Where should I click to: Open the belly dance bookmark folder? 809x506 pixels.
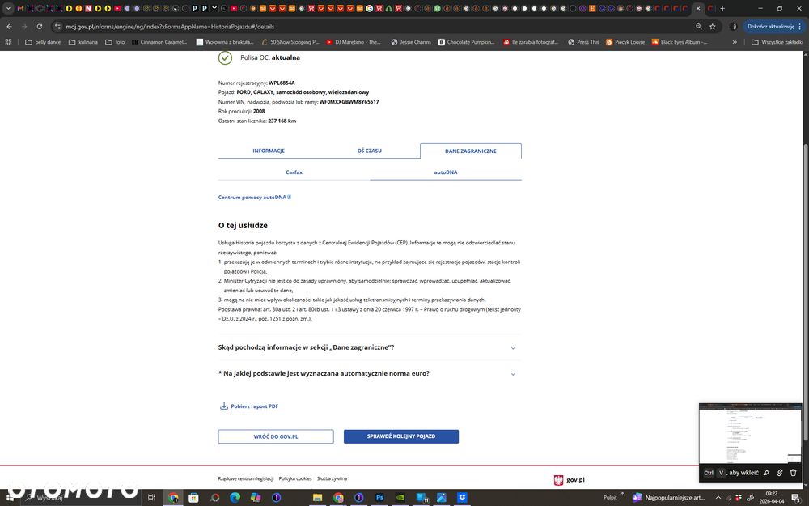(43, 42)
